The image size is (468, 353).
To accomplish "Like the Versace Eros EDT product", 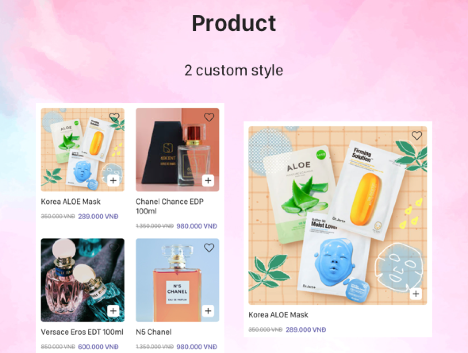I will click(x=114, y=248).
